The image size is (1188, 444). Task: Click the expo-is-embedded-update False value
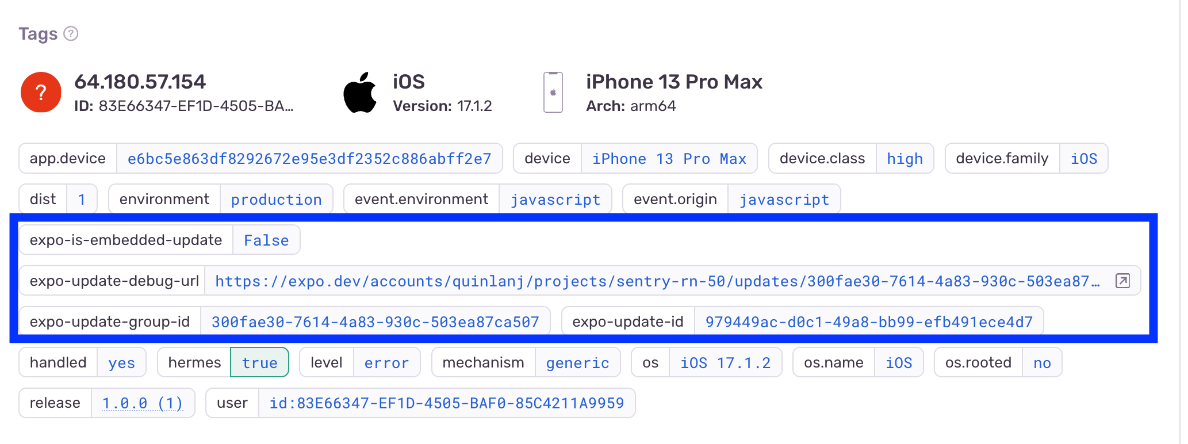[266, 240]
